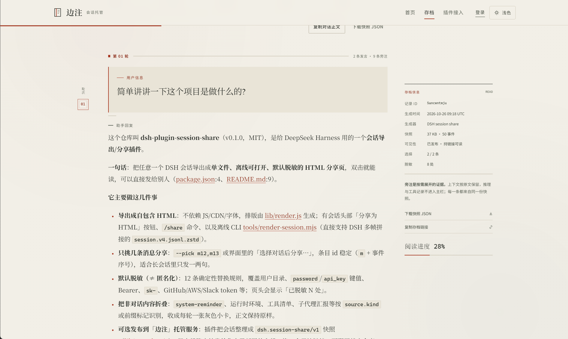Viewport: 568px width, 339px height.
Task: Open the README.md link
Action: [246, 179]
